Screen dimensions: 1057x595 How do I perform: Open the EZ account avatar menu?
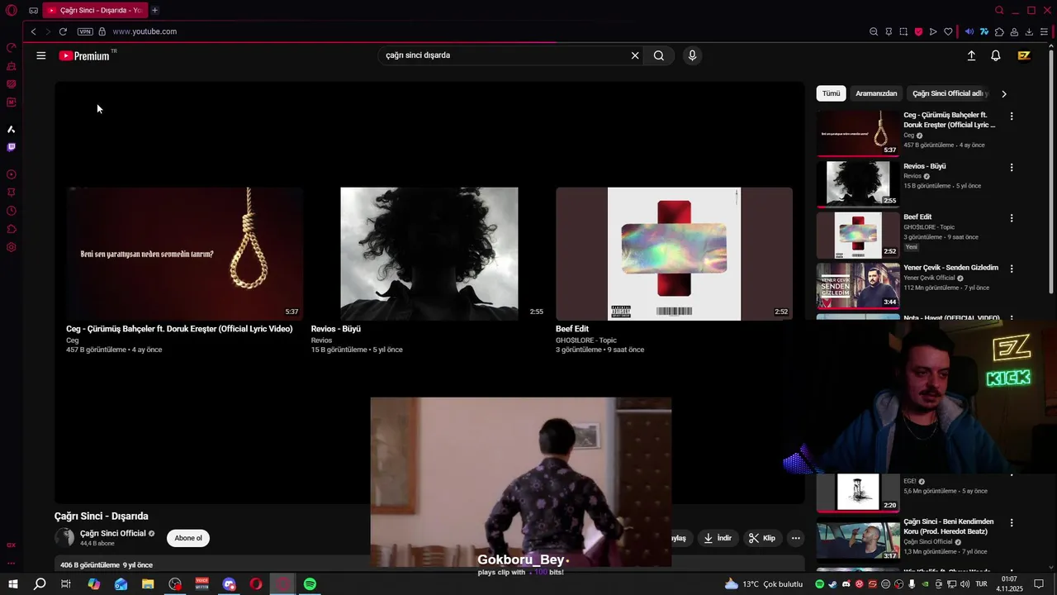(1024, 55)
